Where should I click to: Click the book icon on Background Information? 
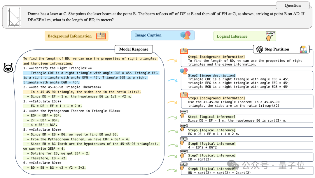click(x=101, y=36)
